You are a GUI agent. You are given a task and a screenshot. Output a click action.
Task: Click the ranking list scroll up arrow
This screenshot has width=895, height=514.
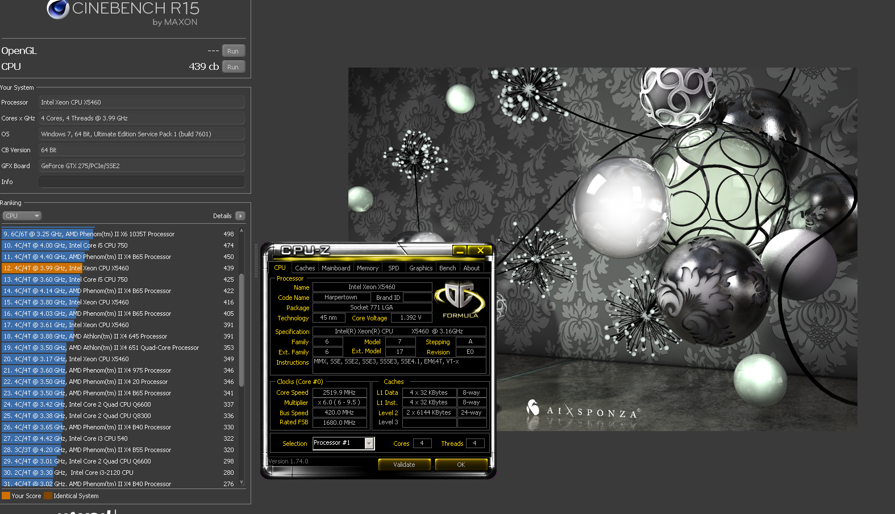click(x=242, y=231)
